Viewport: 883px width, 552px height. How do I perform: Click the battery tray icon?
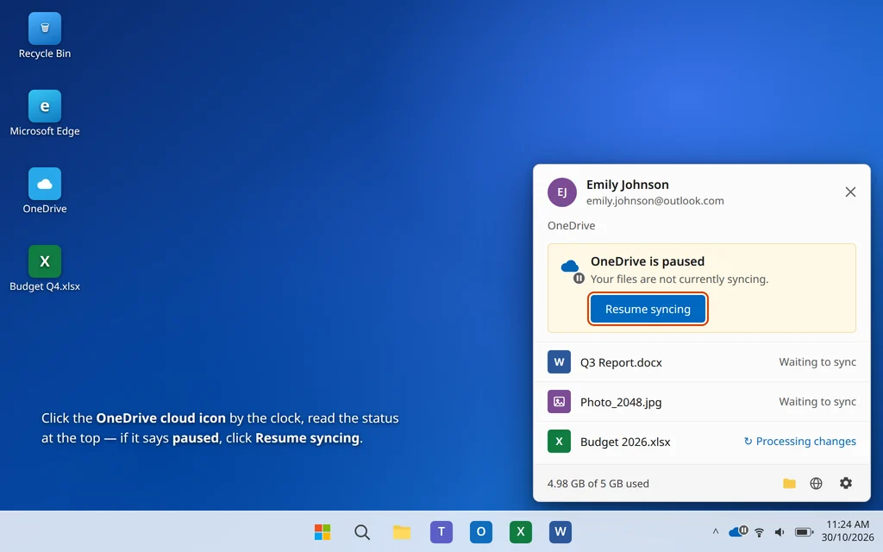[x=804, y=531]
